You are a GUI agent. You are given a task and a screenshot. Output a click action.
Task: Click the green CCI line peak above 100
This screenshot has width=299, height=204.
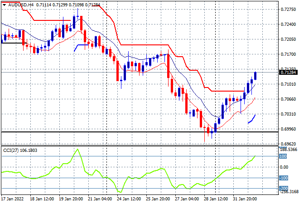click(x=77, y=149)
